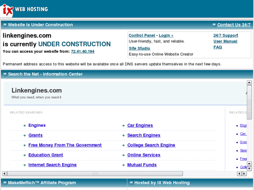Screen dimensions: 254x190
Task: Click down arrow of inner vertical scrollbar
Action: 249,169
